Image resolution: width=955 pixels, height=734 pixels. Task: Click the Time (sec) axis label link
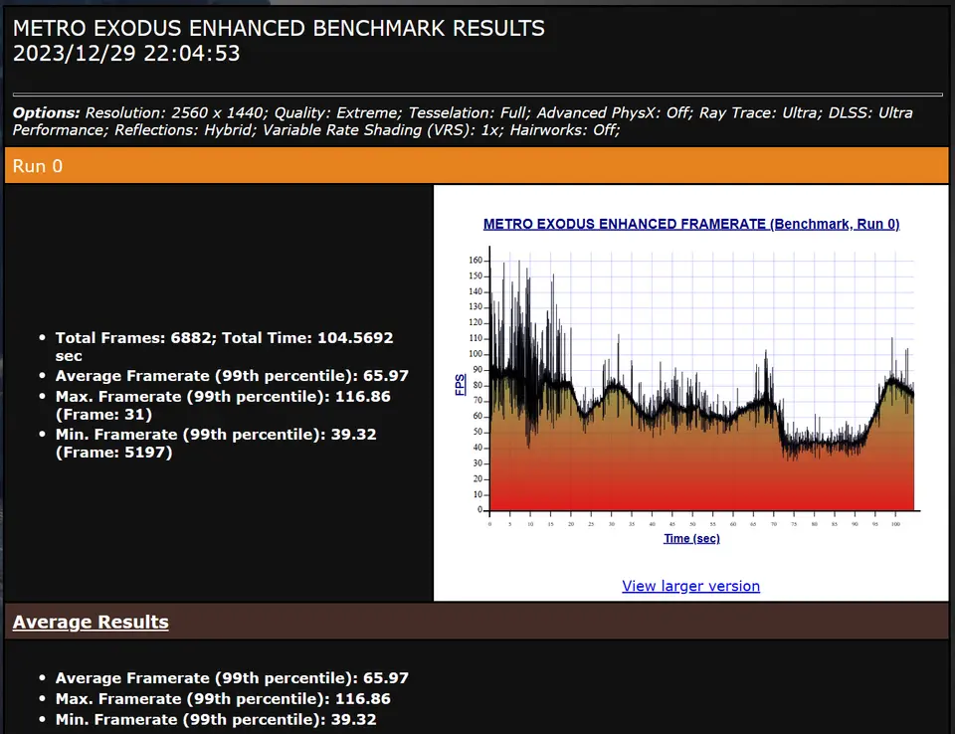point(691,538)
